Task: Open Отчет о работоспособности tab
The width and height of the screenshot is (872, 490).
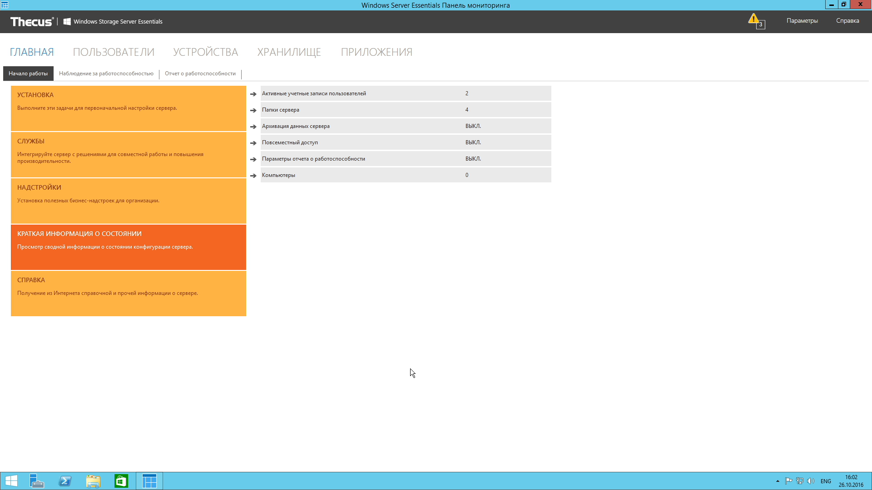Action: (200, 73)
